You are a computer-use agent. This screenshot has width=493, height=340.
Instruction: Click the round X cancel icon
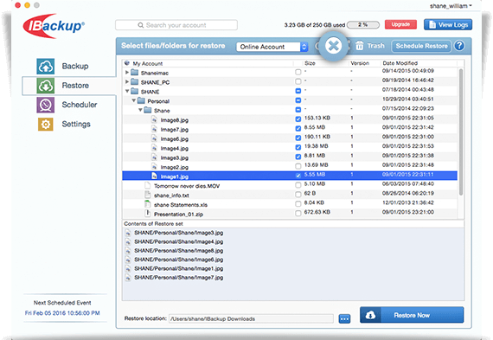coord(333,46)
